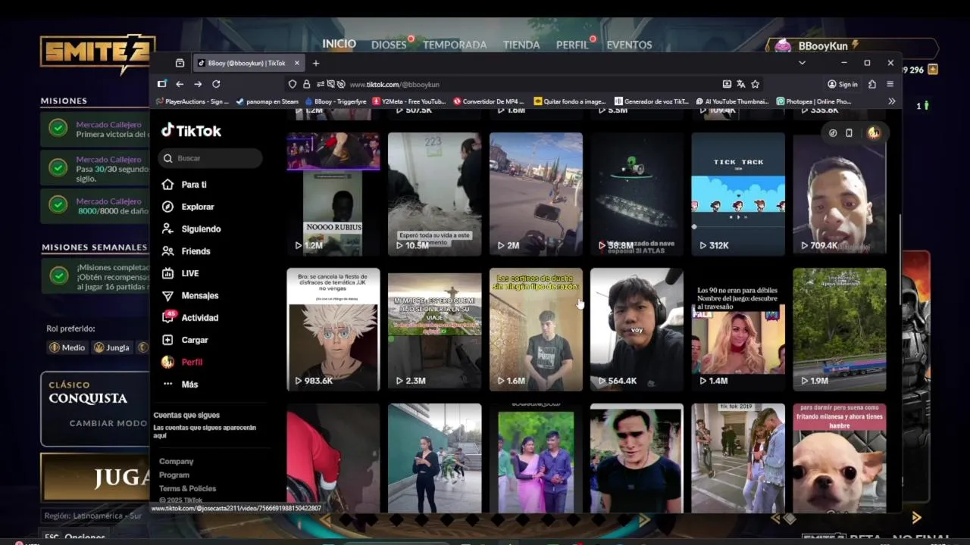Click the TikTok Buscar search field
This screenshot has height=545, width=970.
[211, 158]
